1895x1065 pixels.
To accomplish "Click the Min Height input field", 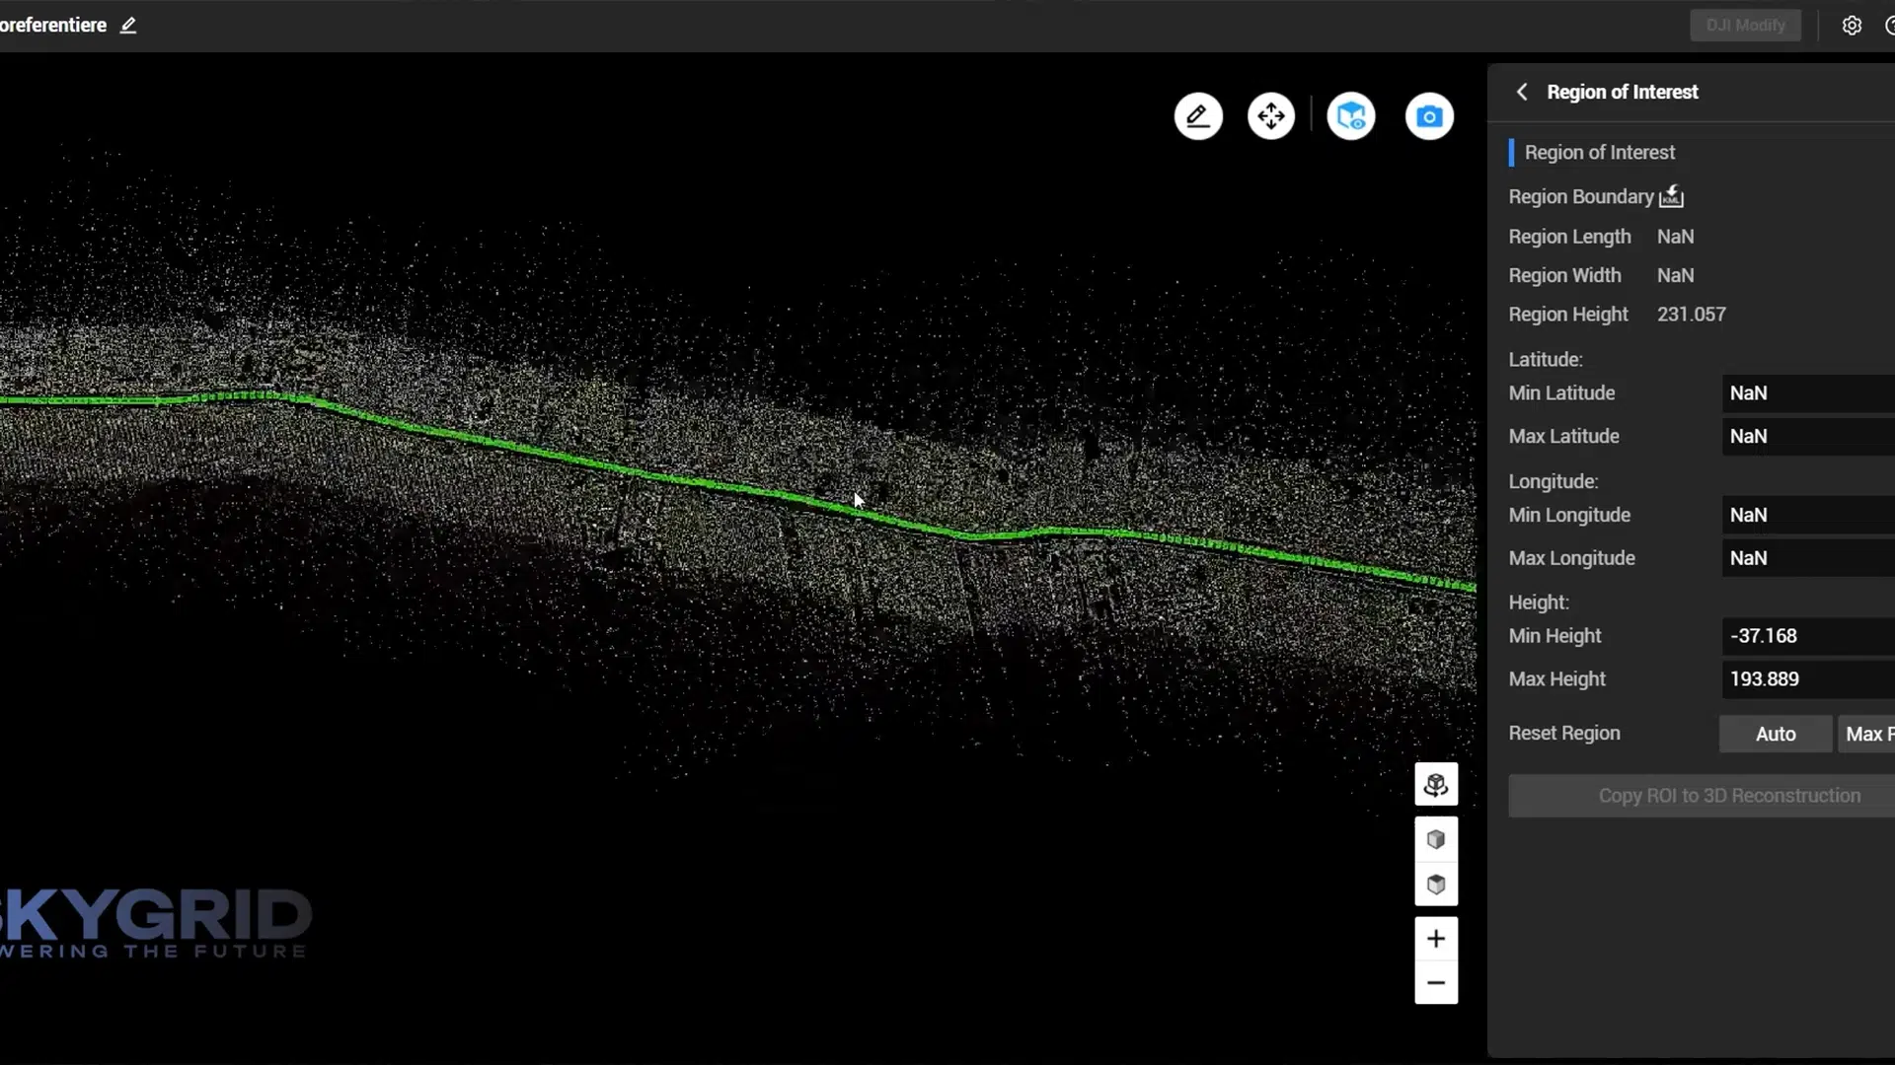I will coord(1806,636).
